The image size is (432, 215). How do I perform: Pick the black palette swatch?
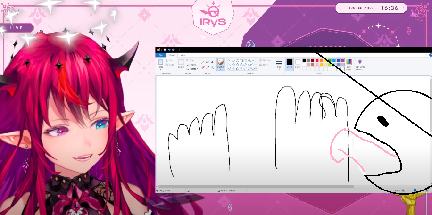tap(304, 60)
